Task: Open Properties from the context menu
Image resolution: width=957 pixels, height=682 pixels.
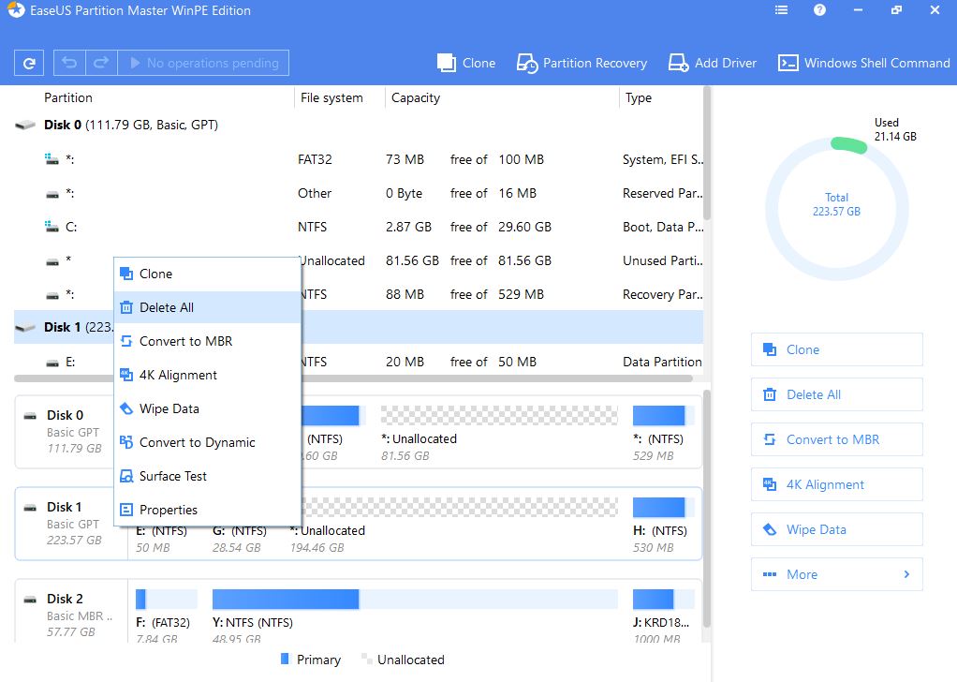Action: point(169,510)
